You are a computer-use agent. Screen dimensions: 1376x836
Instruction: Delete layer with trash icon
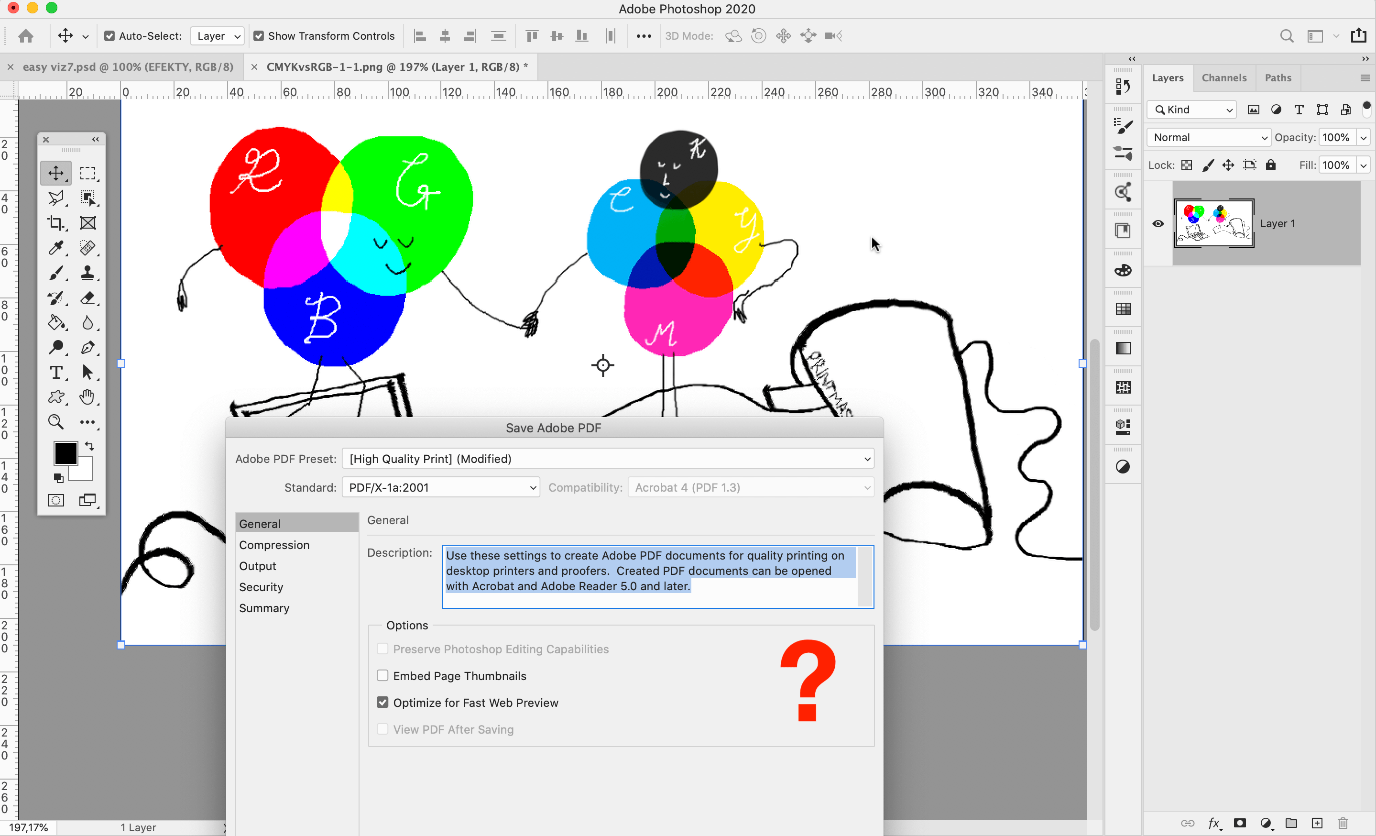click(x=1343, y=823)
